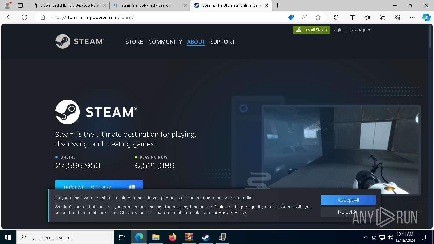
Task: Open Edge Settings and more menu
Action: (412, 17)
